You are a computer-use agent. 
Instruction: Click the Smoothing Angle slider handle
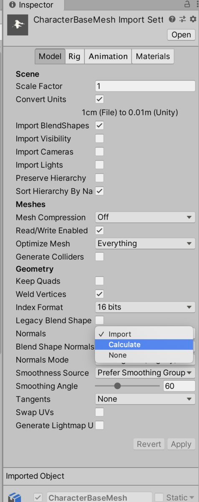pyautogui.click(x=118, y=386)
